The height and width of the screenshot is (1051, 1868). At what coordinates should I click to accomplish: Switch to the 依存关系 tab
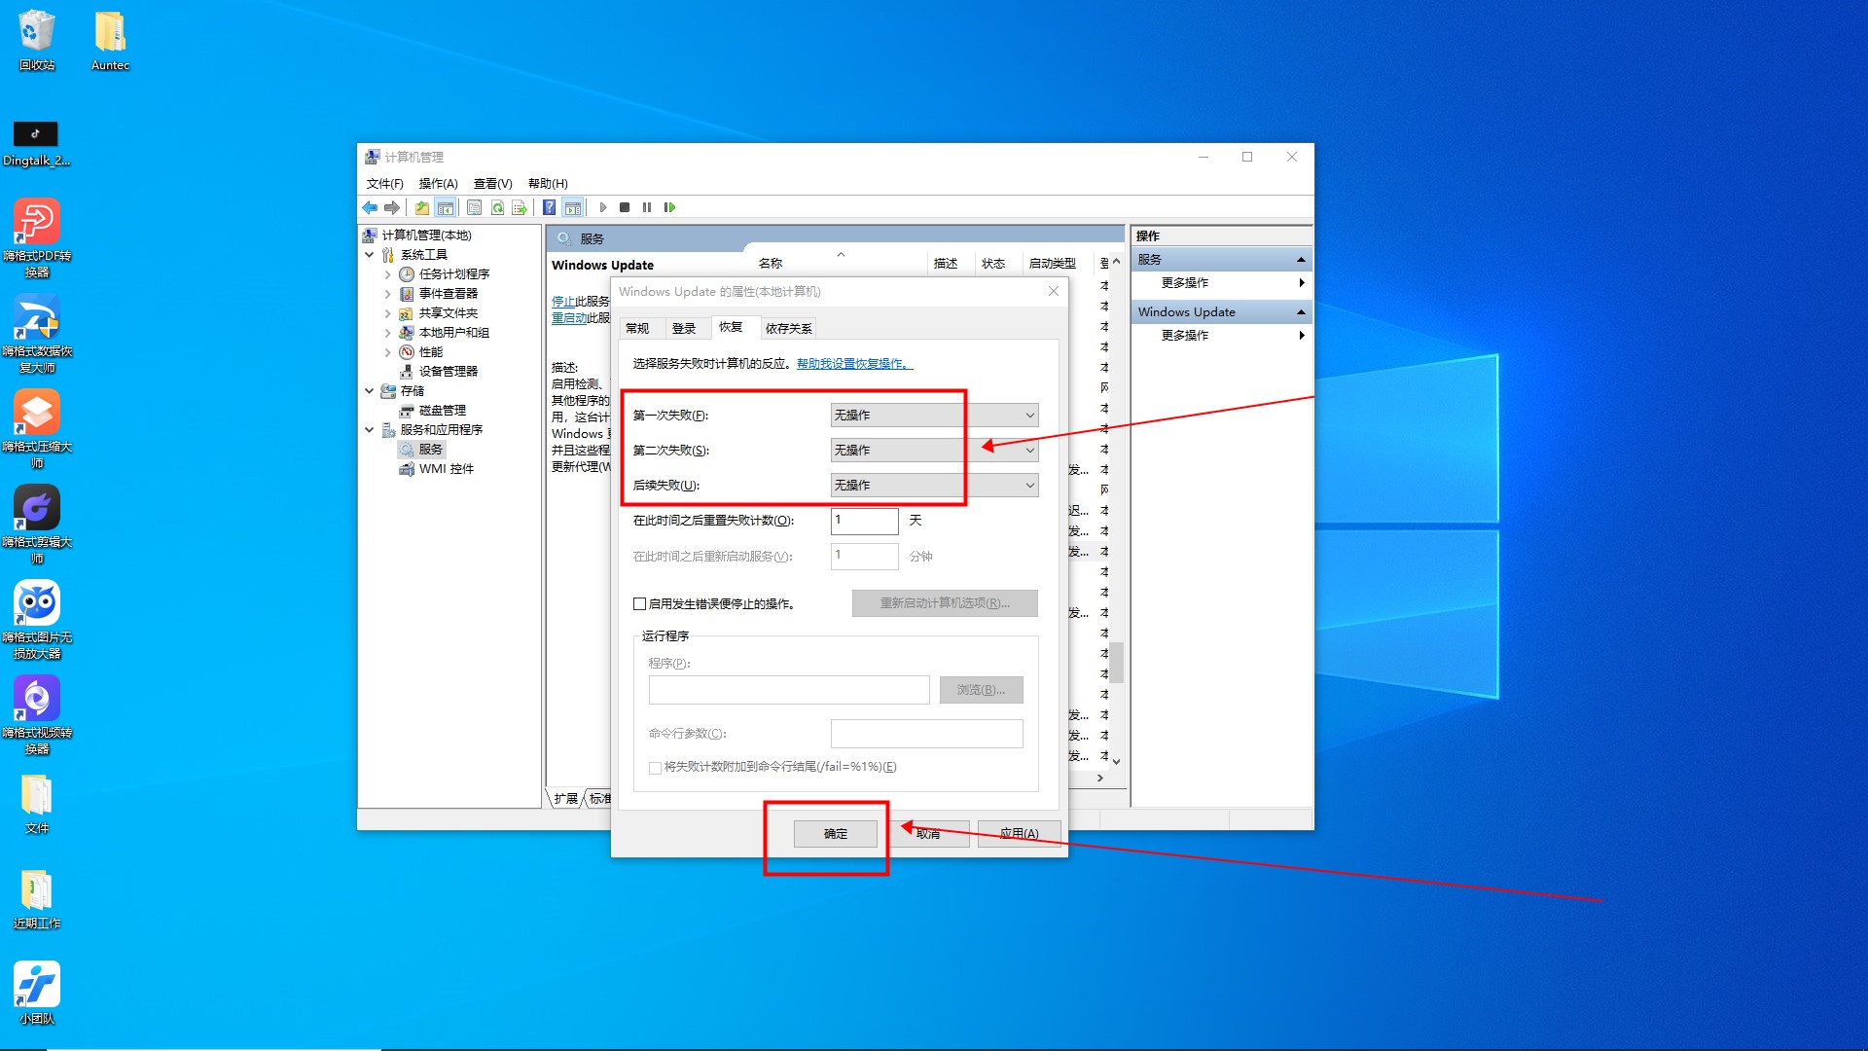(x=788, y=329)
